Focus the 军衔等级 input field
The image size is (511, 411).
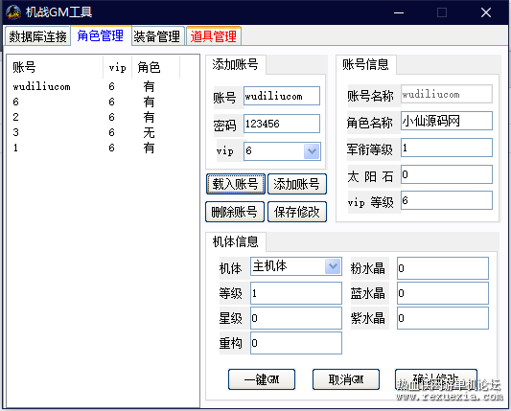447,148
